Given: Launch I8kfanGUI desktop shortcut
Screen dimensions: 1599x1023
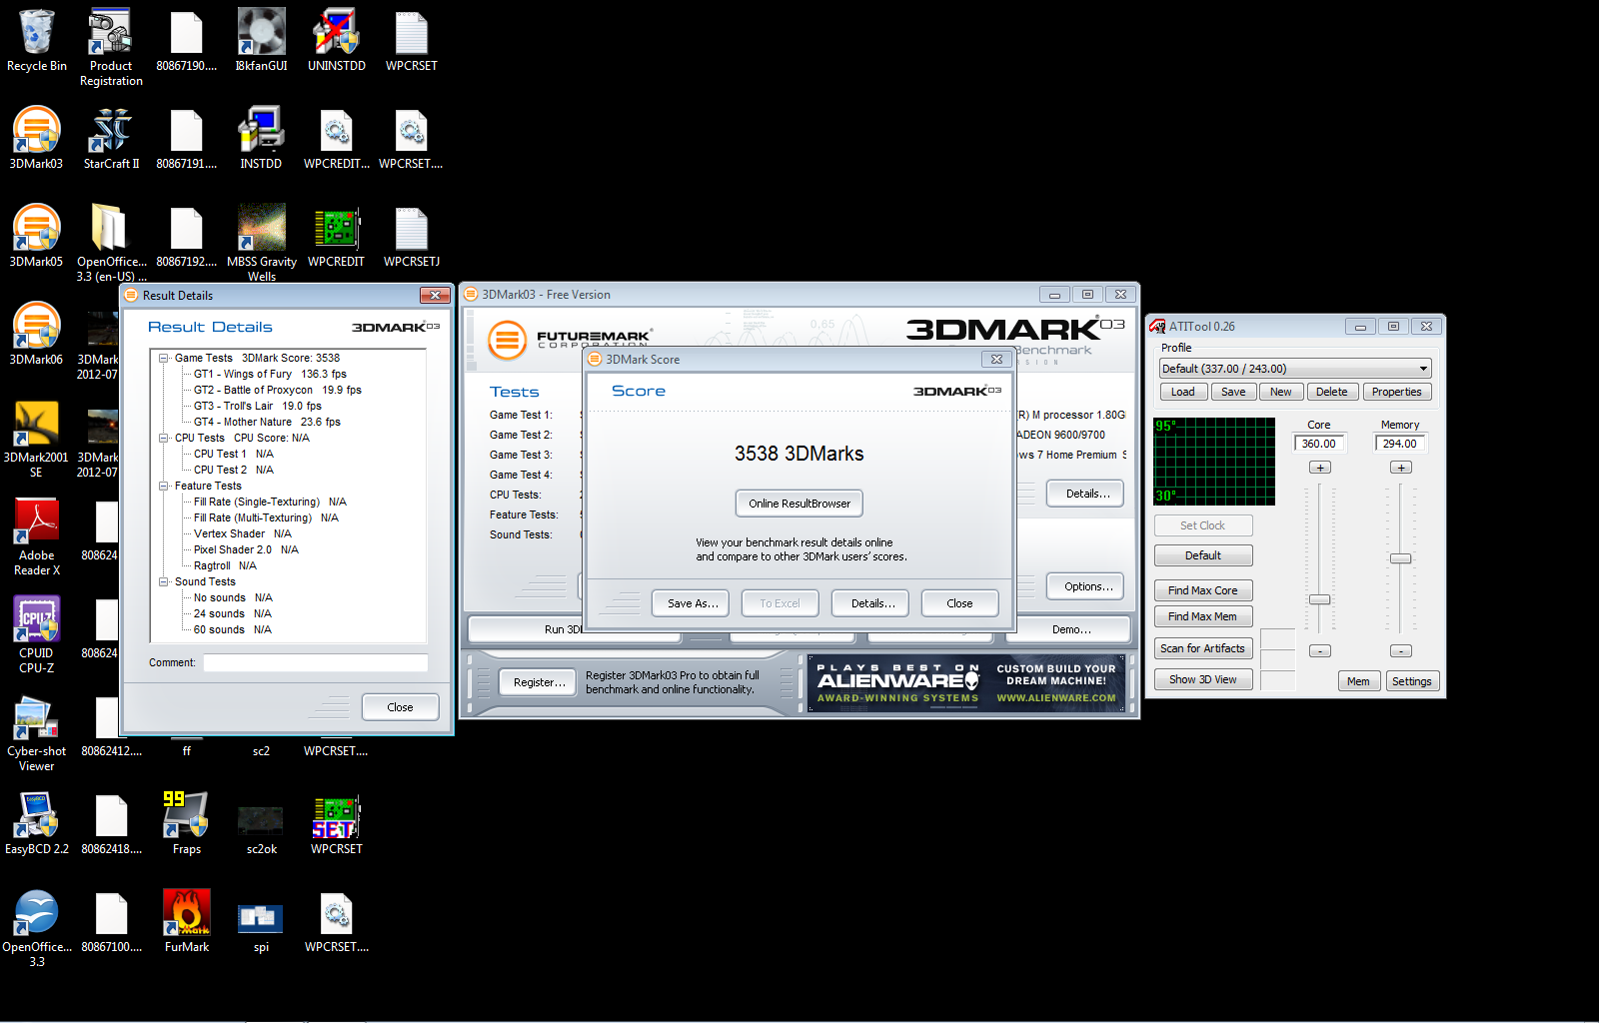Looking at the screenshot, I should point(261,41).
